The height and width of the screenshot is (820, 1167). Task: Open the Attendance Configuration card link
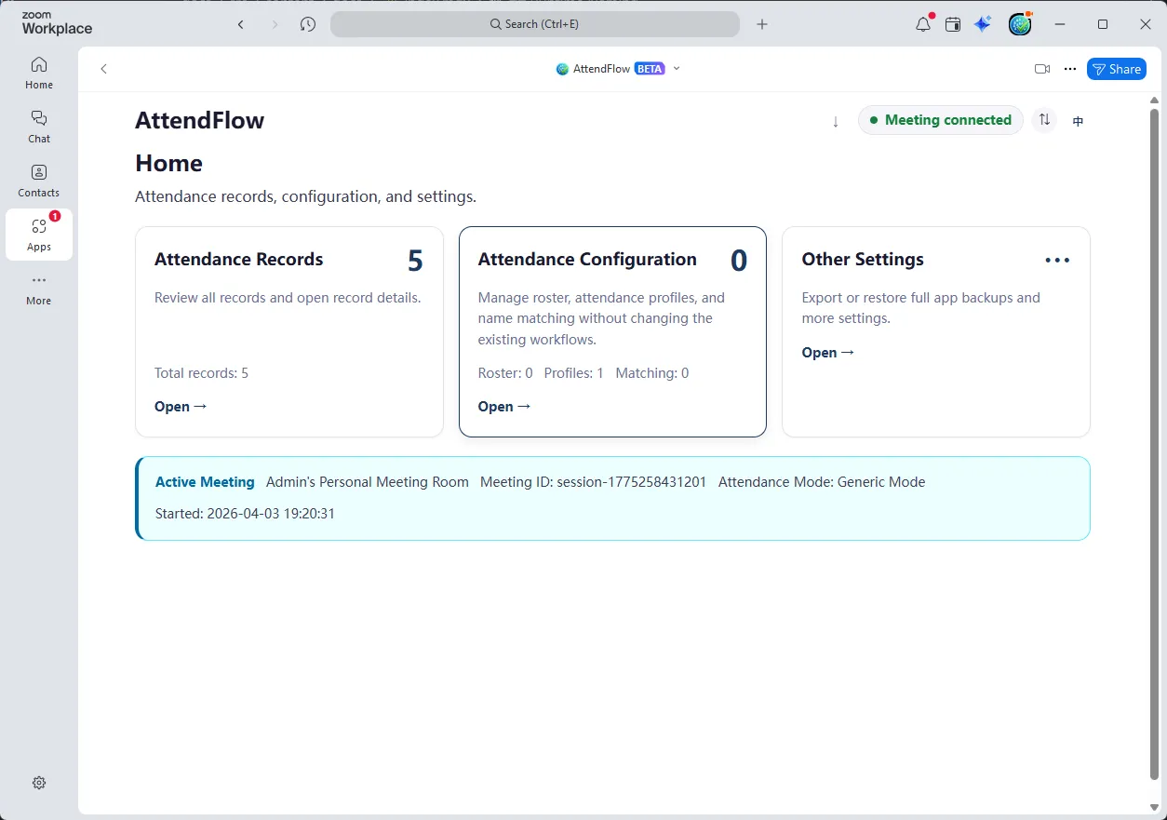tap(504, 407)
